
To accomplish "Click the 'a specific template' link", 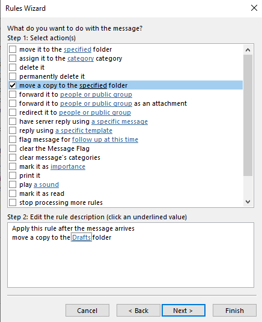I will (84, 130).
